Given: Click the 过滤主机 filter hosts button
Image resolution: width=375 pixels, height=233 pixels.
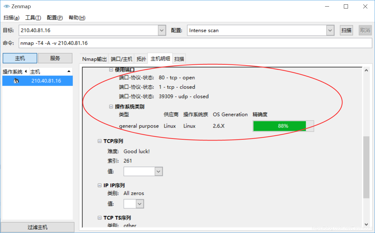Looking at the screenshot, I should click(37, 227).
